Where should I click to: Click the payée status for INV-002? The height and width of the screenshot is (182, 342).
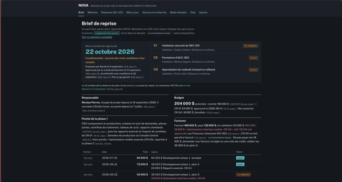(x=240, y=164)
